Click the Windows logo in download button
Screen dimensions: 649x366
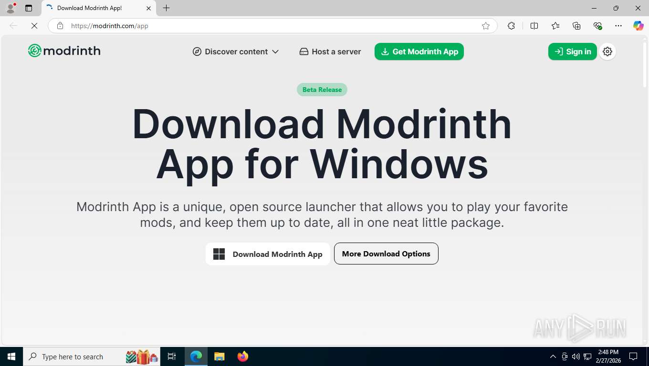click(x=219, y=254)
